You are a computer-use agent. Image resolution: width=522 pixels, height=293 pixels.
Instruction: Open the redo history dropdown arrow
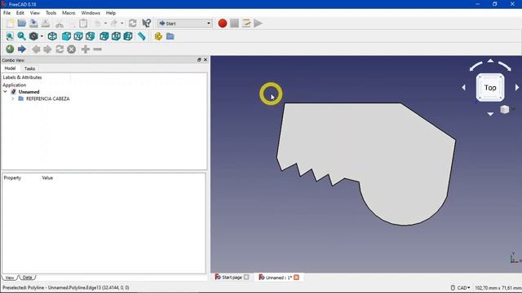coord(122,24)
